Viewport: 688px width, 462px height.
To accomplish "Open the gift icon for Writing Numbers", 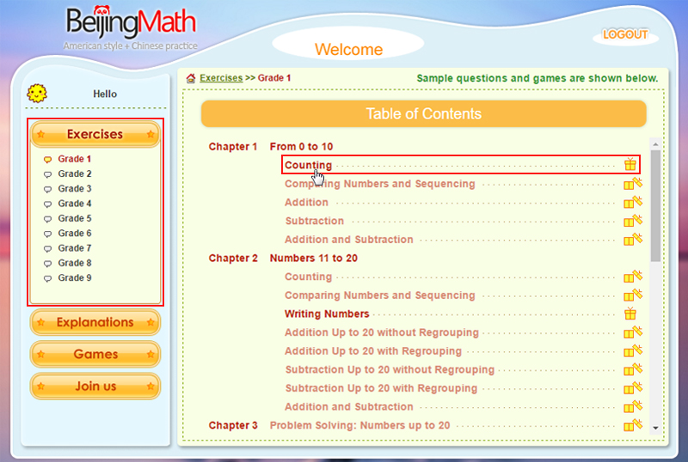I will [x=630, y=313].
